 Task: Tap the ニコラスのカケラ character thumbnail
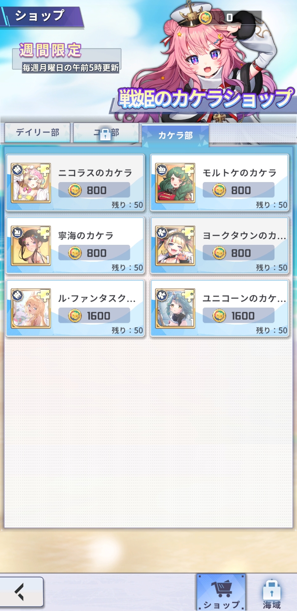[x=31, y=183]
